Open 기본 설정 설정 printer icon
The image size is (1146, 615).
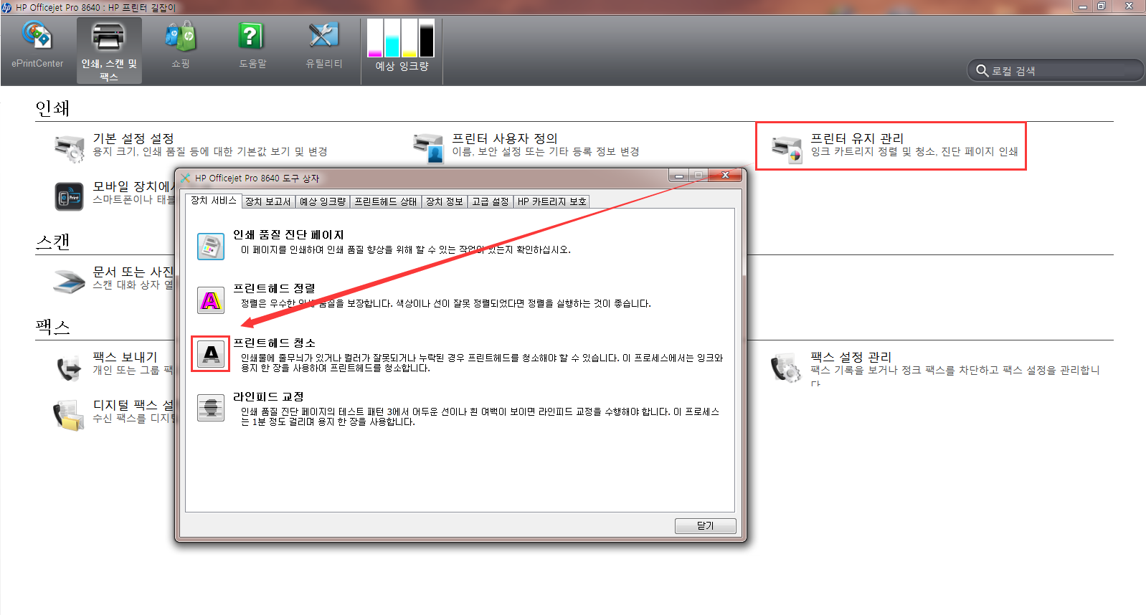click(x=70, y=148)
